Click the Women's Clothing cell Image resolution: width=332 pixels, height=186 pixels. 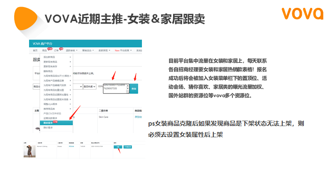point(42,146)
